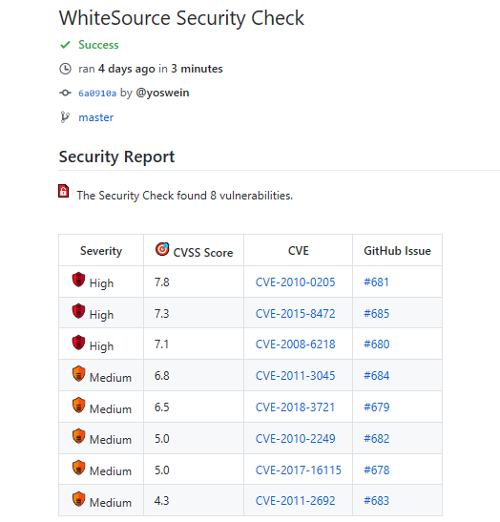Click the red unlocked file icon
The width and height of the screenshot is (500, 522).
[64, 191]
